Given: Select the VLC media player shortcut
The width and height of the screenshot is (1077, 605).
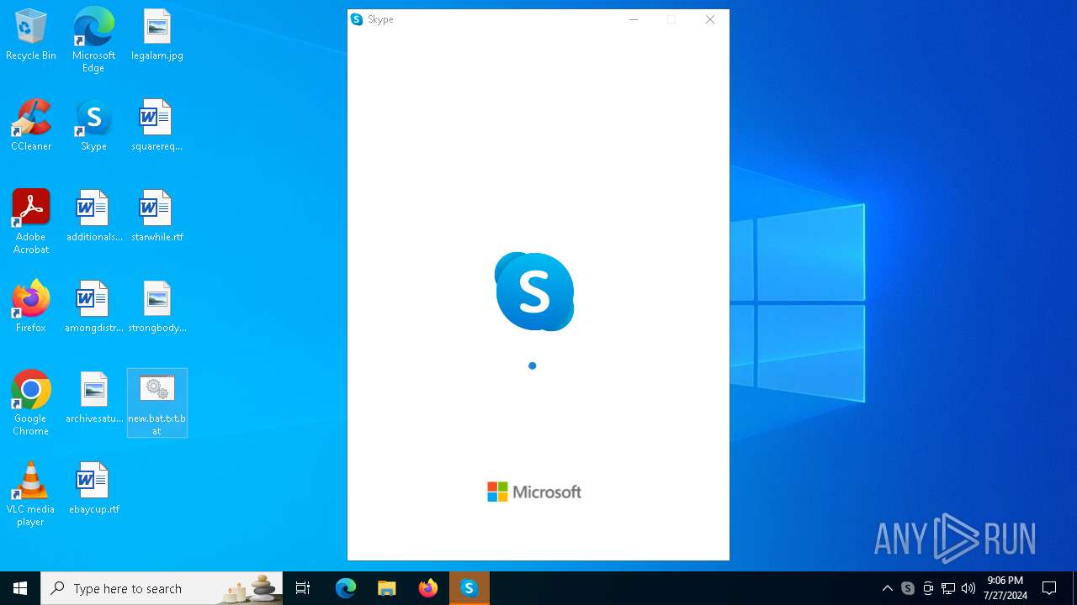Looking at the screenshot, I should [x=31, y=494].
